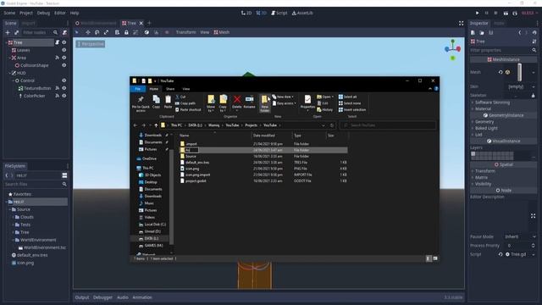Choose the Move Mode tool in viewport toolbar

tap(88, 32)
